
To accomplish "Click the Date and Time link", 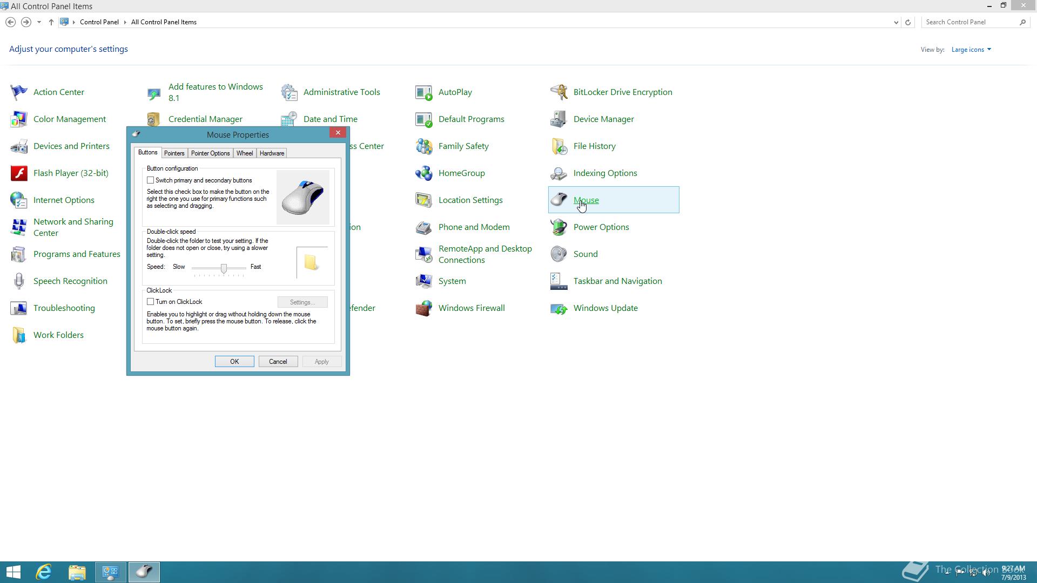I will click(331, 119).
